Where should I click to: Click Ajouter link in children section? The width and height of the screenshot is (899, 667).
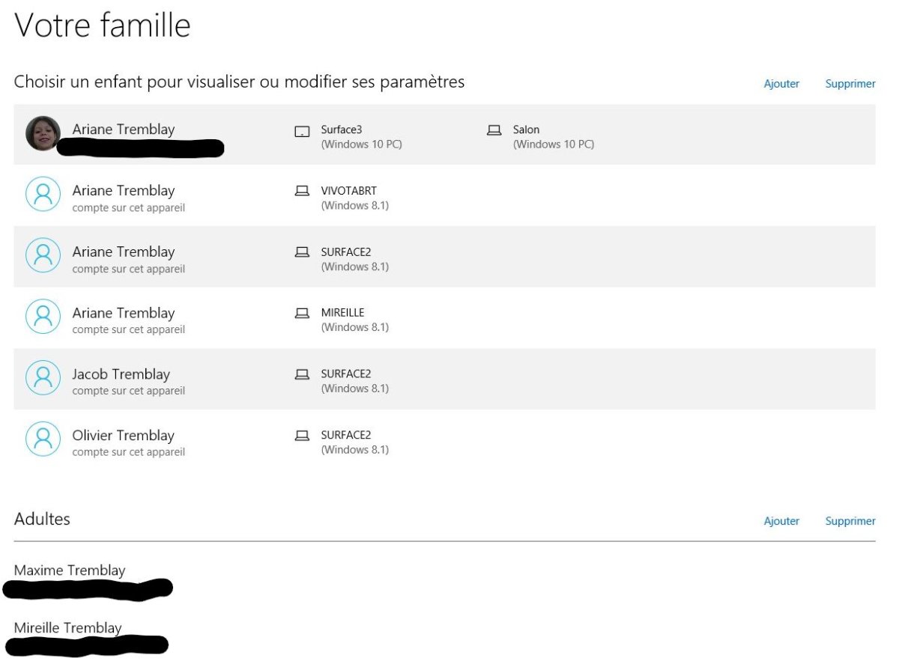(781, 84)
